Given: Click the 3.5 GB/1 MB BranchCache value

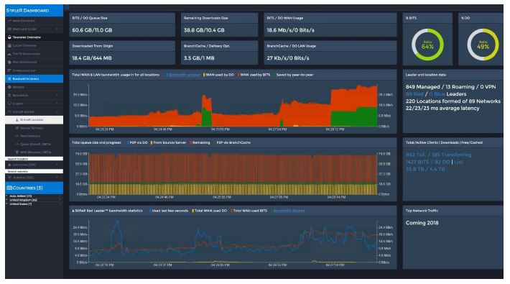Looking at the screenshot, I should coord(199,58).
